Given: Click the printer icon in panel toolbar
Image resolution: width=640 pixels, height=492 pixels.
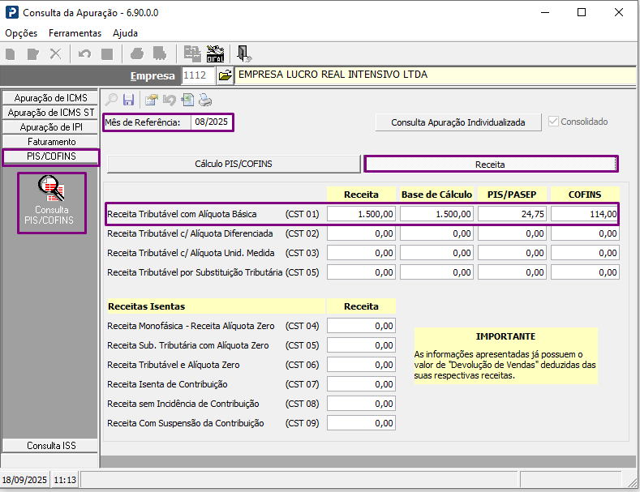Looking at the screenshot, I should 206,100.
